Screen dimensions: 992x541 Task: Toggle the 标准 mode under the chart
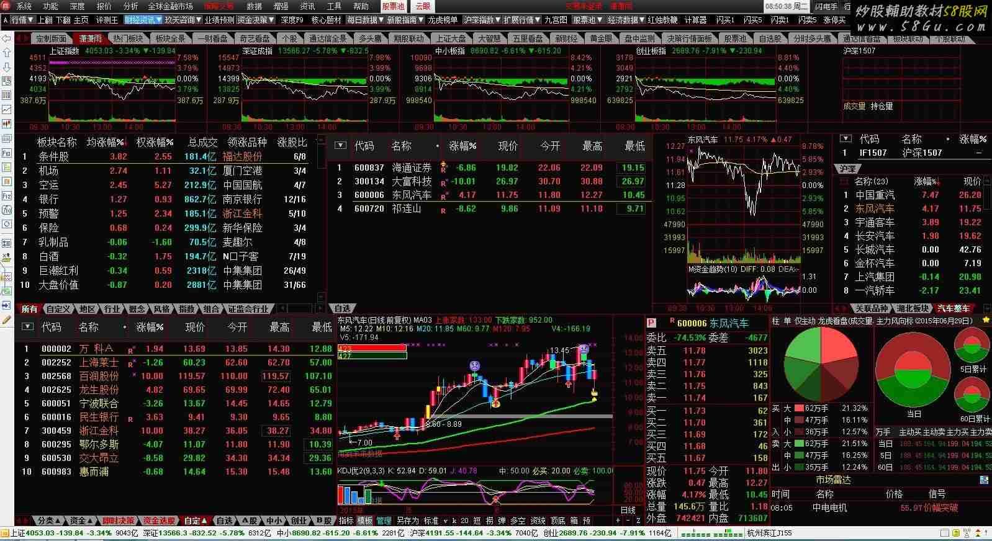tap(430, 521)
